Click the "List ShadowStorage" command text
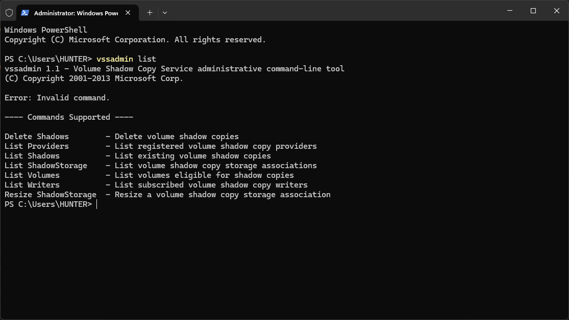This screenshot has height=320, width=569. pyautogui.click(x=46, y=166)
